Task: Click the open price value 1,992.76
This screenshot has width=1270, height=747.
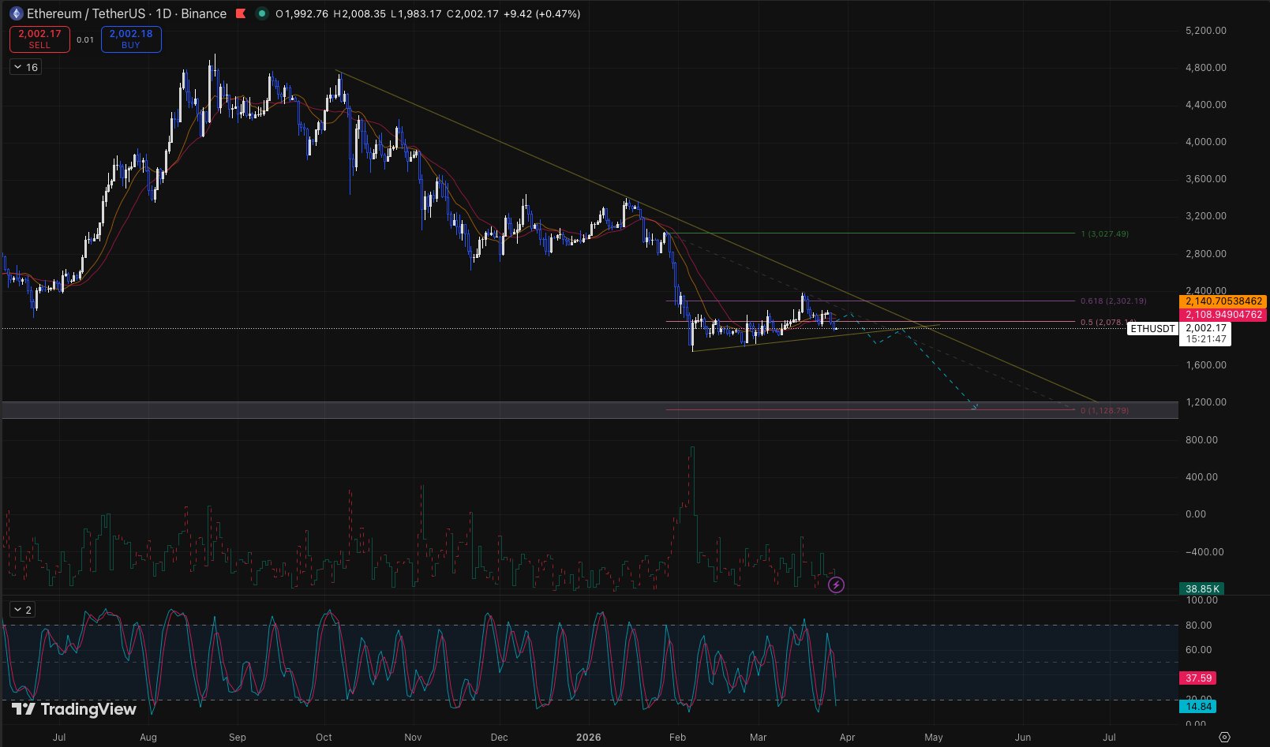Action: (305, 13)
